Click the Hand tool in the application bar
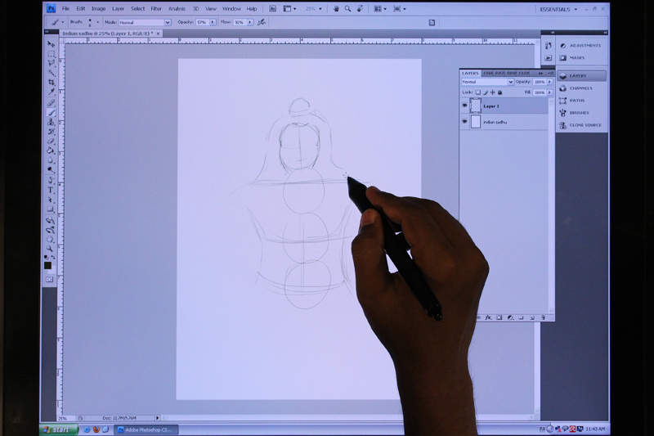Viewport: 654px width, 436px height. click(335, 8)
